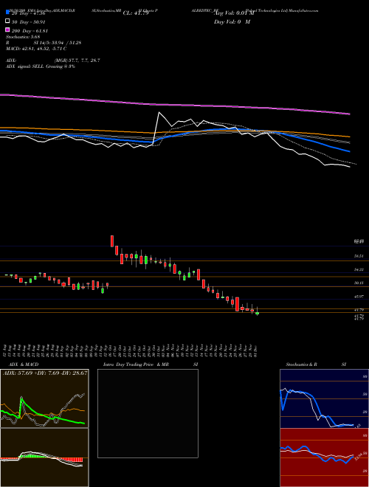The height and width of the screenshot is (487, 369).
Task: Click the 'Stochastics: 5.68' reading
Action: point(23,37)
